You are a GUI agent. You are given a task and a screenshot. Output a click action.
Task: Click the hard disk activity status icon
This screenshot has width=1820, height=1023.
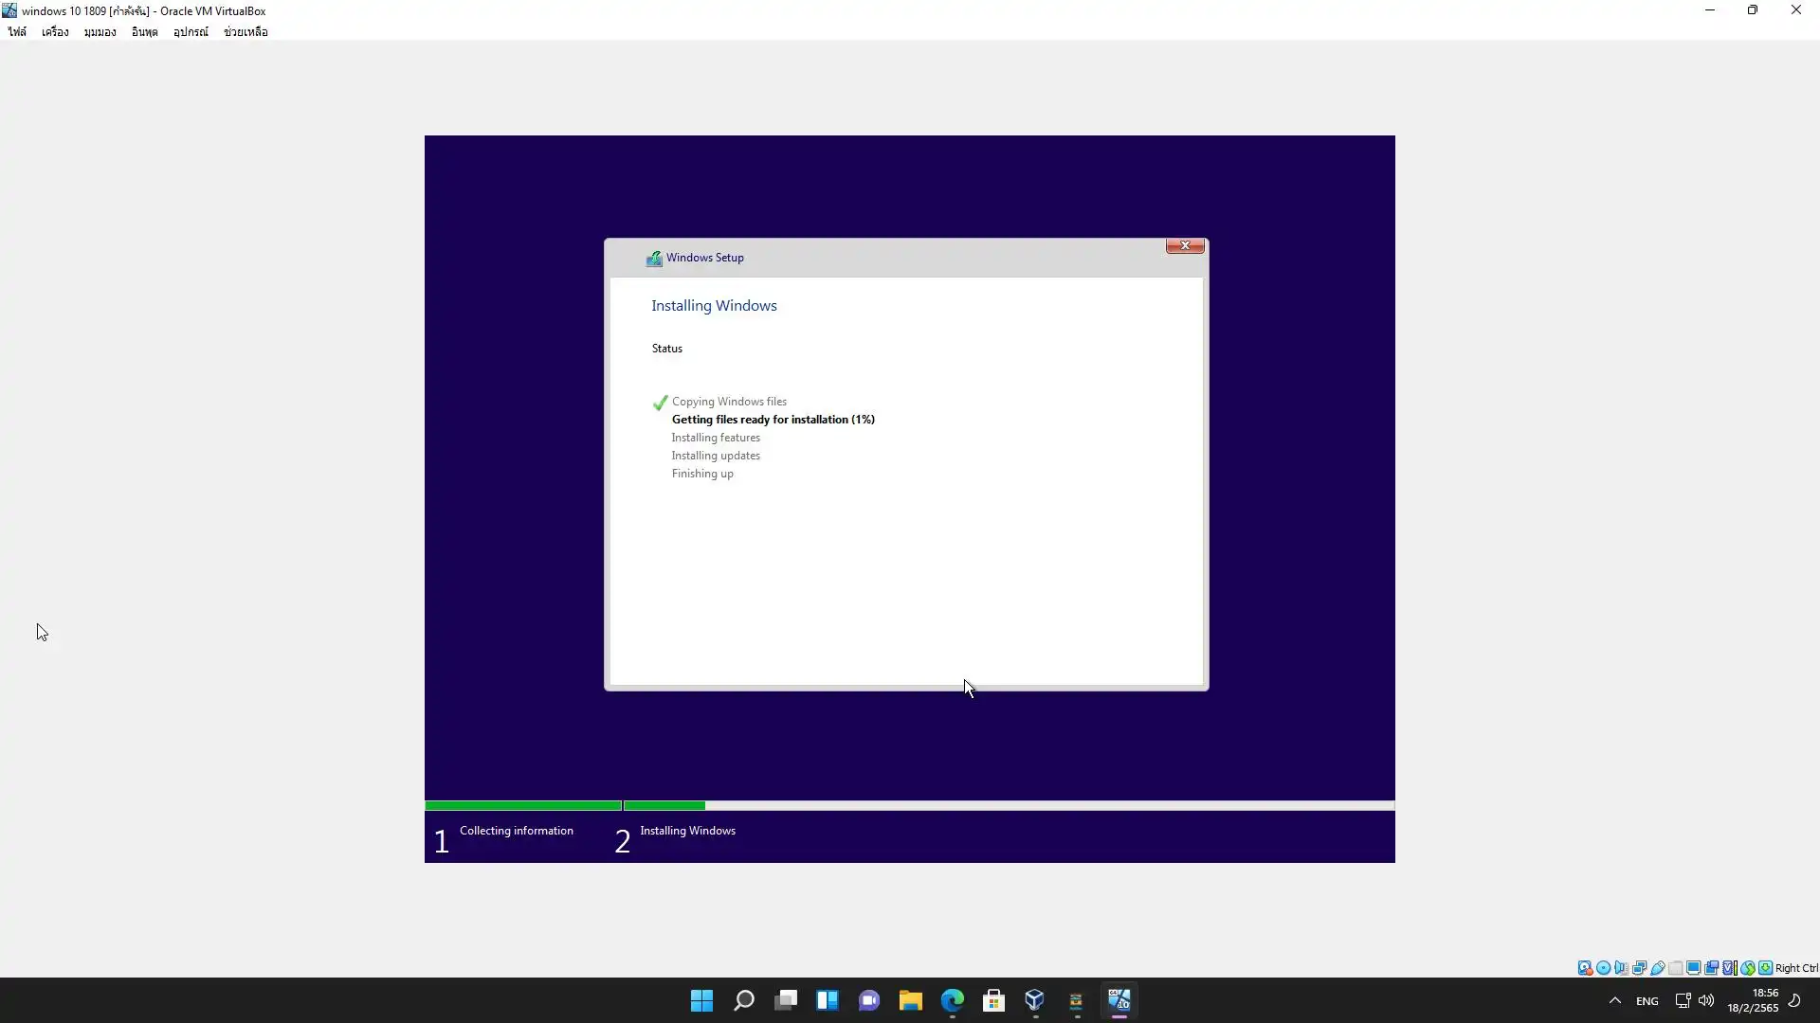(x=1585, y=968)
